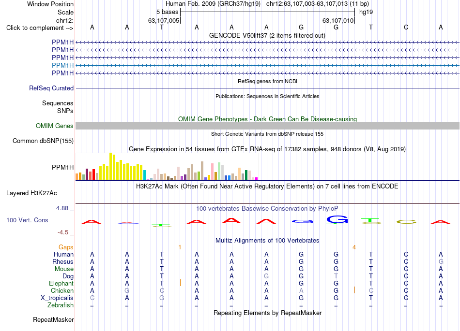Click the H3K27Ac Mark ENCODE track title
The image size is (460, 331).
click(267, 187)
